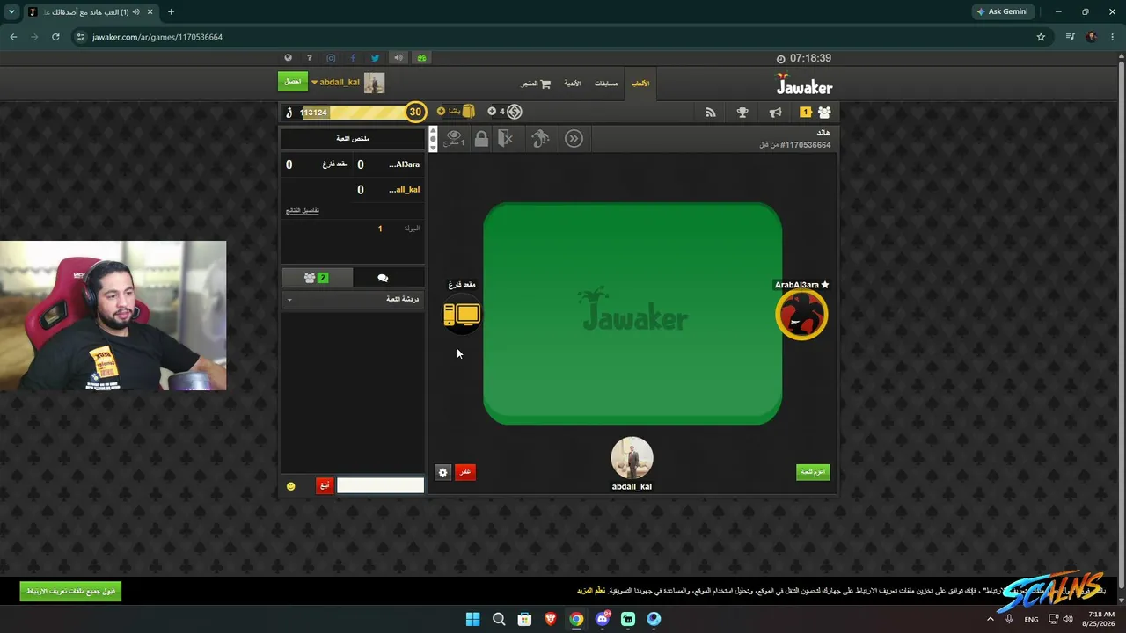The width and height of the screenshot is (1126, 633).
Task: Open the abdall_kal account dropdown
Action: [x=335, y=82]
